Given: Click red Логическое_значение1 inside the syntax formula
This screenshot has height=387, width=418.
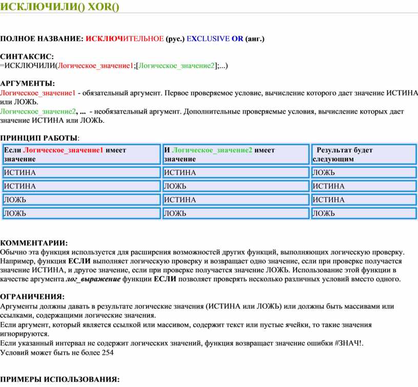Looking at the screenshot, I should [x=95, y=65].
